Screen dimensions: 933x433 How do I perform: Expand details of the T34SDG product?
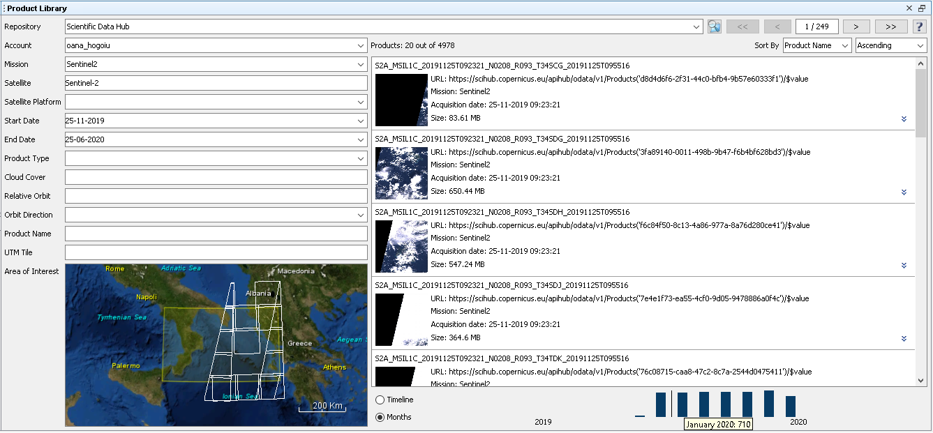pos(904,192)
